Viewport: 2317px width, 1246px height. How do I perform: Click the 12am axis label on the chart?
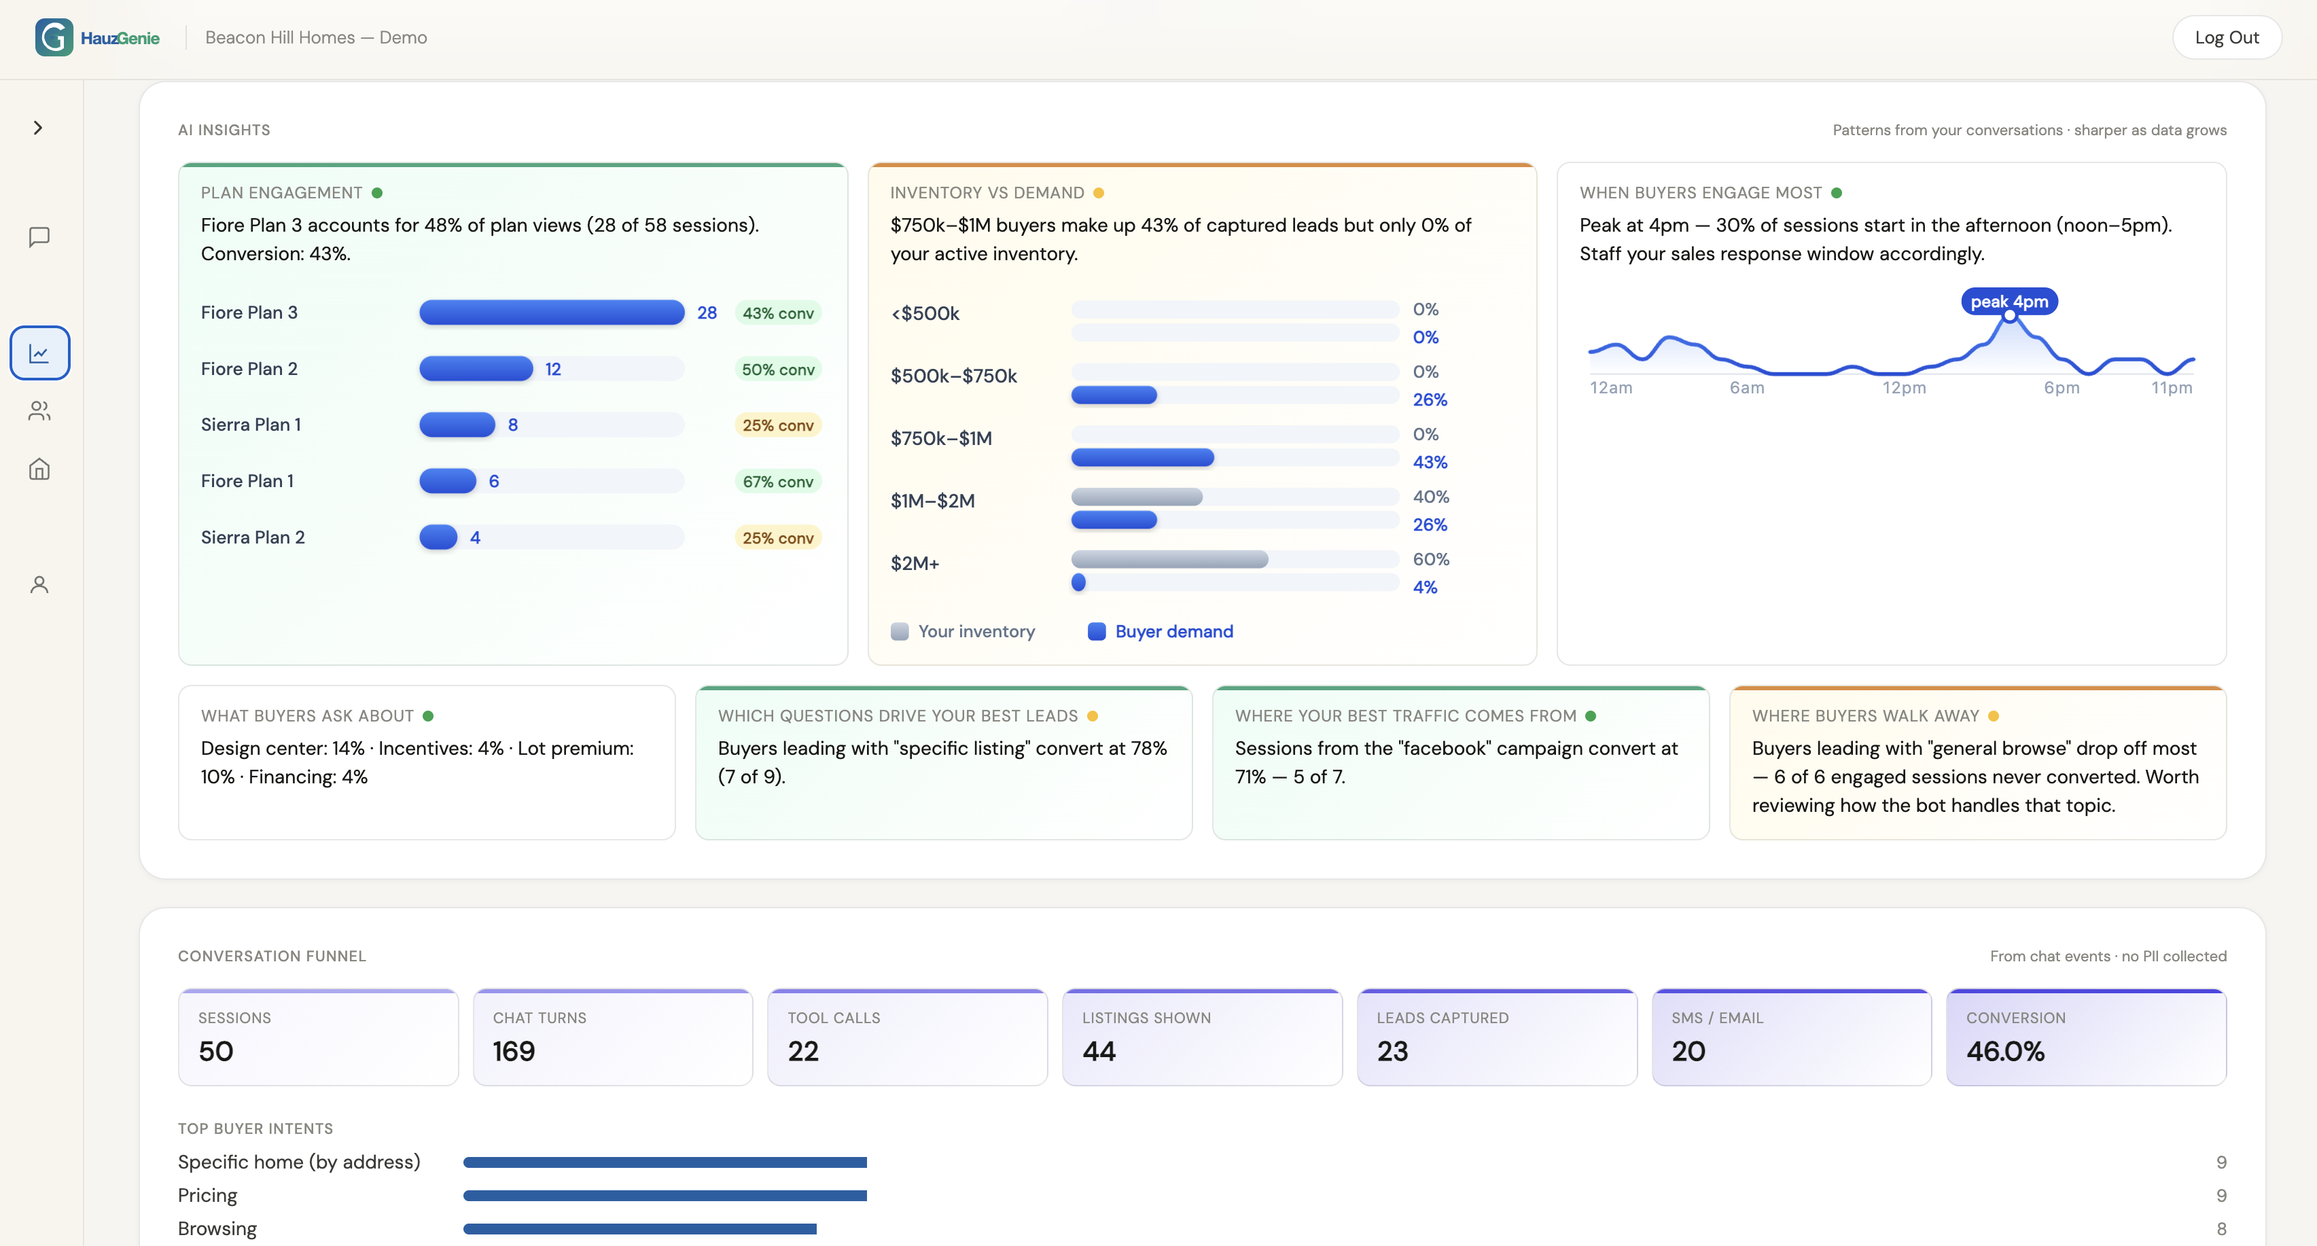[x=1611, y=388]
